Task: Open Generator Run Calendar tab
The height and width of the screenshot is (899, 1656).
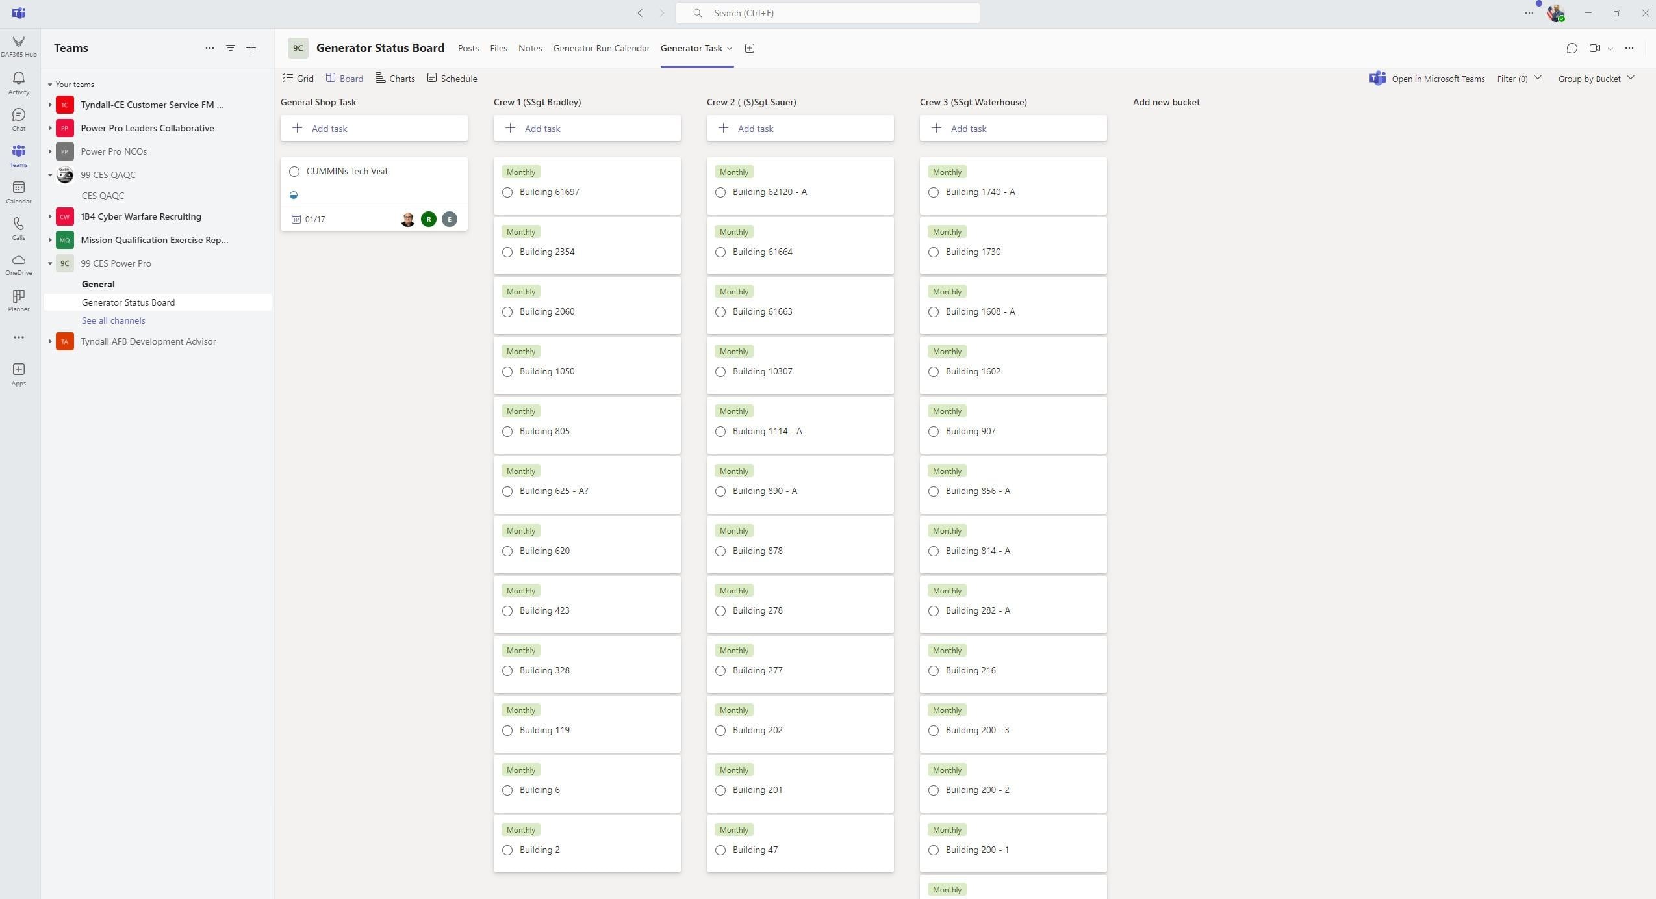Action: tap(601, 48)
